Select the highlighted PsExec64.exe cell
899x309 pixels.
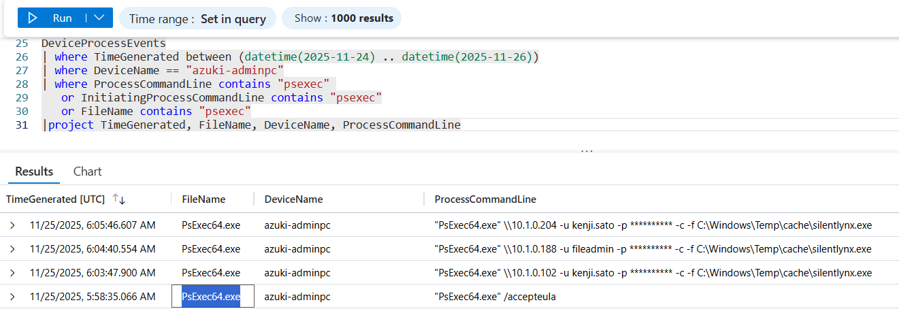(212, 296)
